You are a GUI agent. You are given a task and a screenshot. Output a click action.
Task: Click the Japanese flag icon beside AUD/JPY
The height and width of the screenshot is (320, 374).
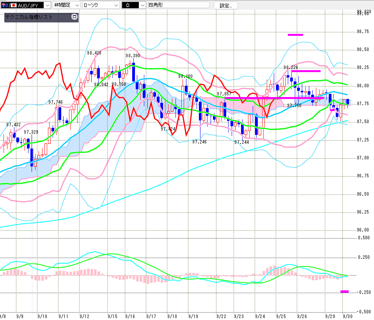pos(13,5)
